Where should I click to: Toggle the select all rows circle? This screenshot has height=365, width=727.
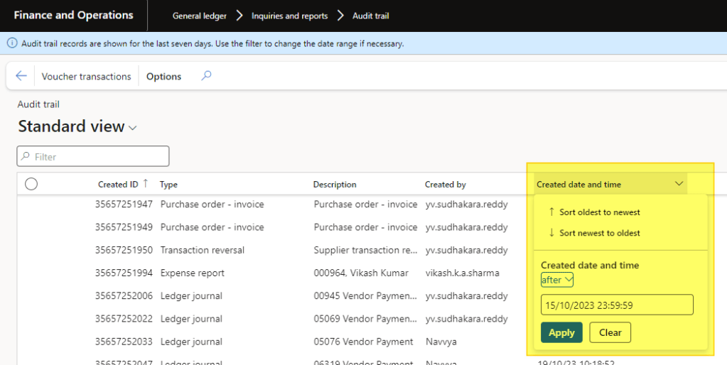click(x=31, y=185)
